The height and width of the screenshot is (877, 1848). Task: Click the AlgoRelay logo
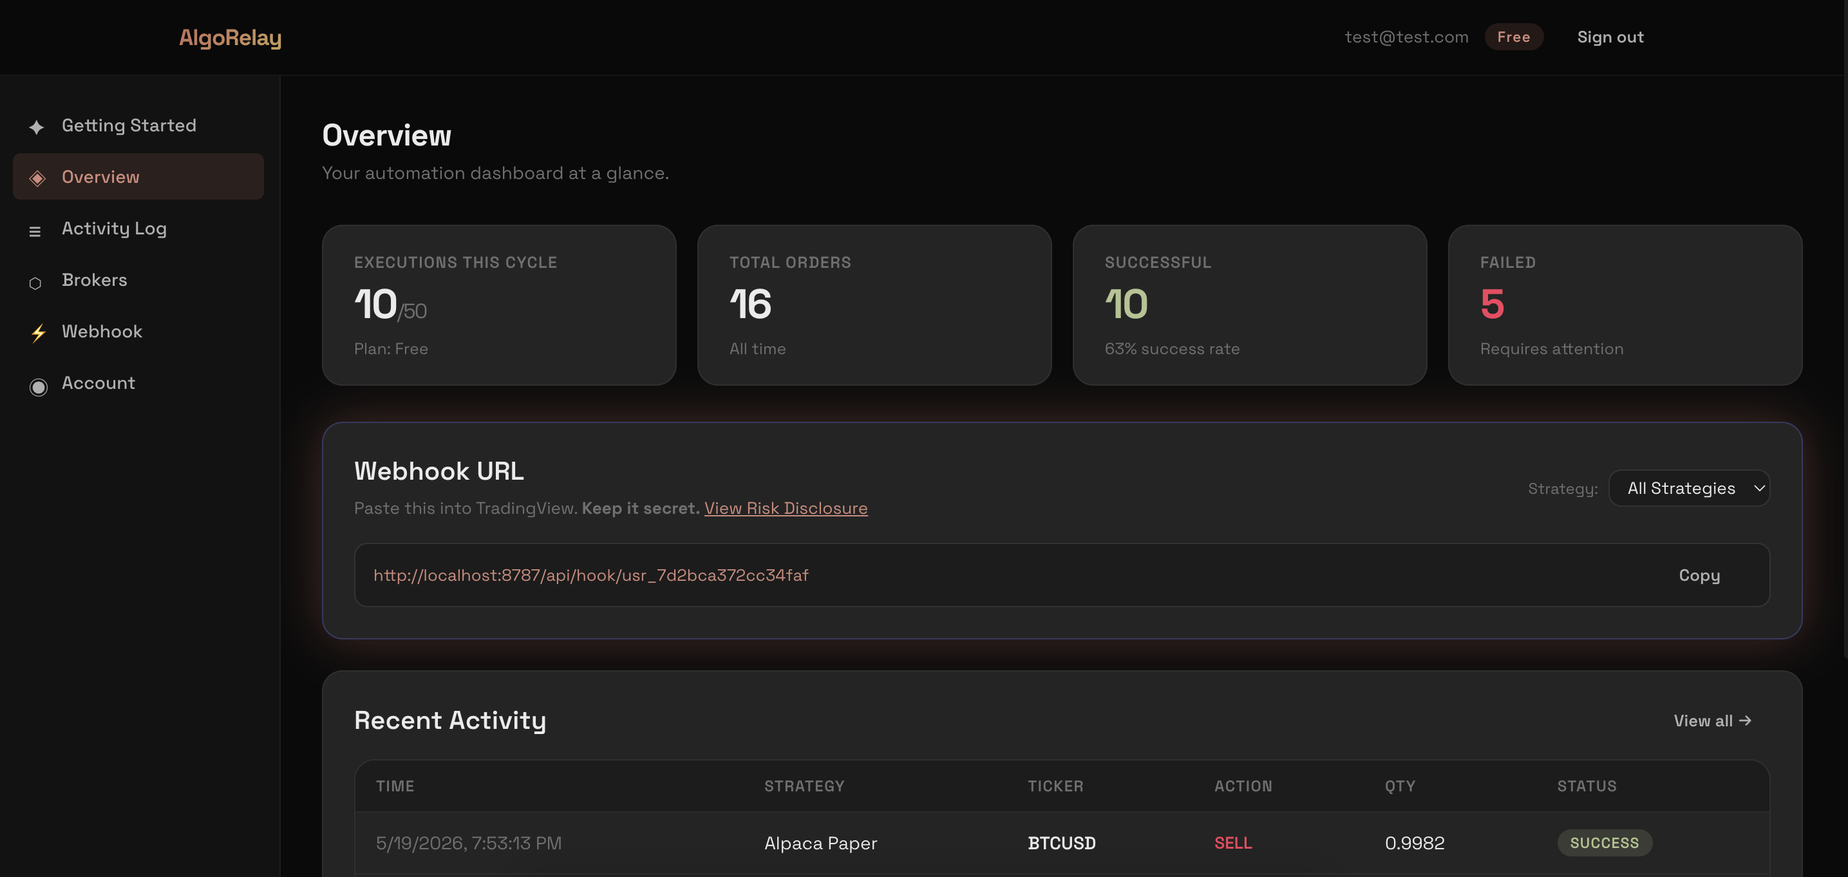pos(231,37)
